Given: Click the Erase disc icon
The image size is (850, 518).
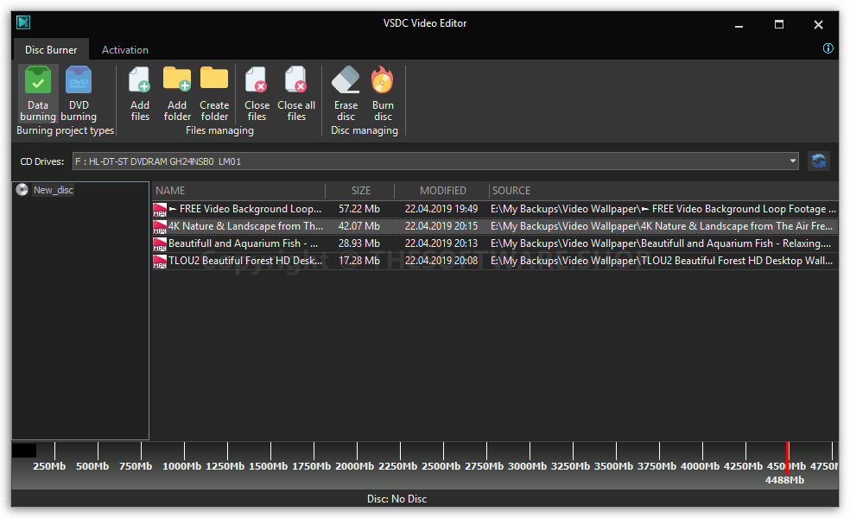Looking at the screenshot, I should 346,79.
